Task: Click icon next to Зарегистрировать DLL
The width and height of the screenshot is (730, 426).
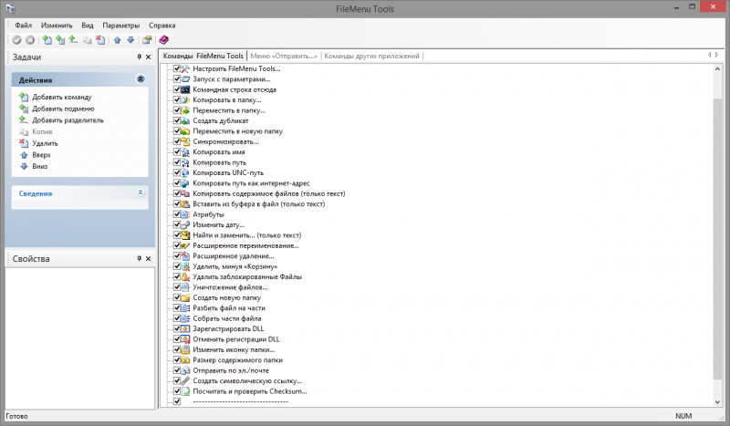Action: pyautogui.click(x=185, y=328)
